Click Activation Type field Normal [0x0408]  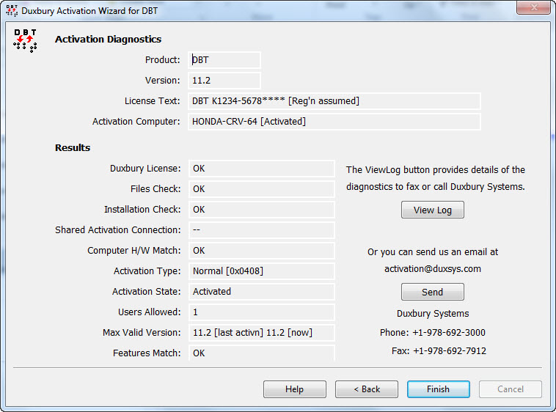click(262, 271)
